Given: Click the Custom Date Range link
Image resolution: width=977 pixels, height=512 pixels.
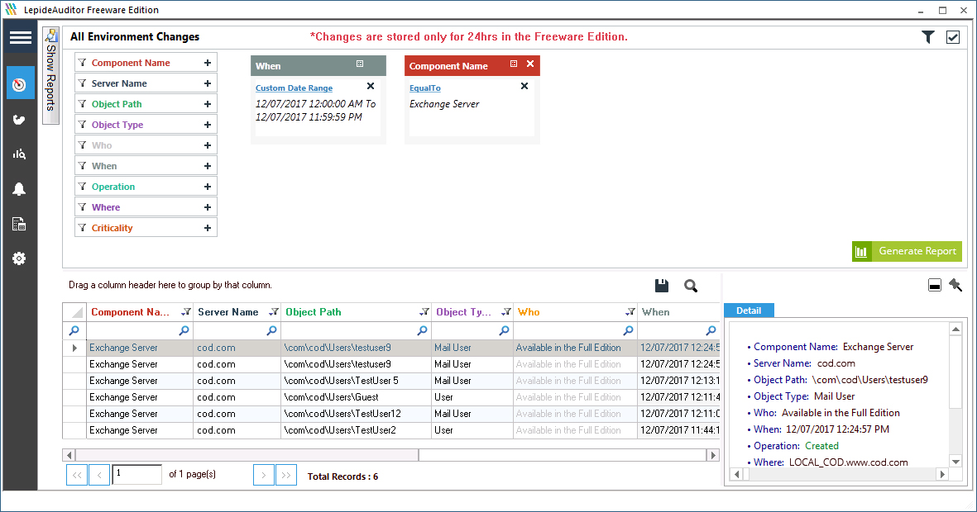Looking at the screenshot, I should coord(295,88).
